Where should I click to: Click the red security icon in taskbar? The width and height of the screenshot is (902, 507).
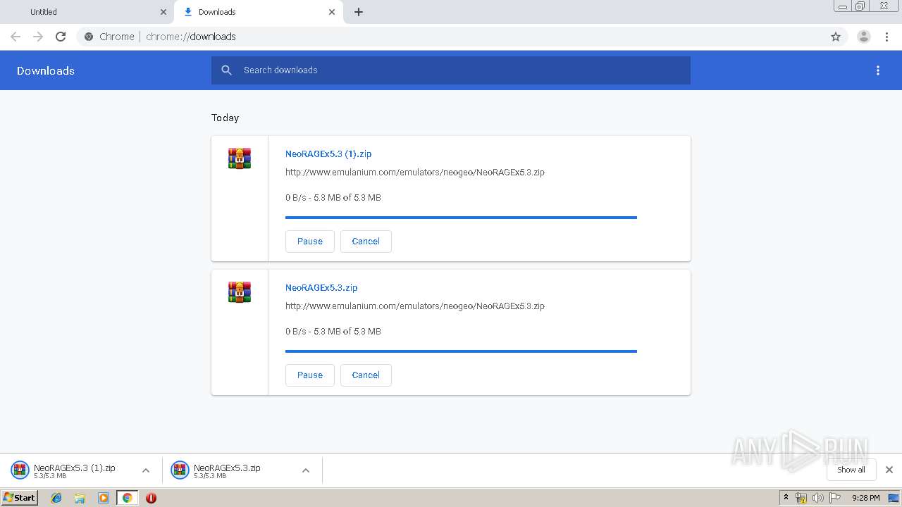click(x=151, y=498)
